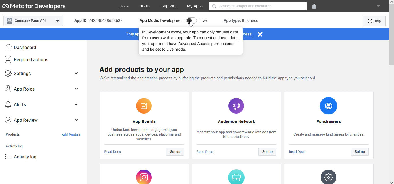Toggle App Mode from Development to Live
The height and width of the screenshot is (184, 394).
tap(192, 21)
